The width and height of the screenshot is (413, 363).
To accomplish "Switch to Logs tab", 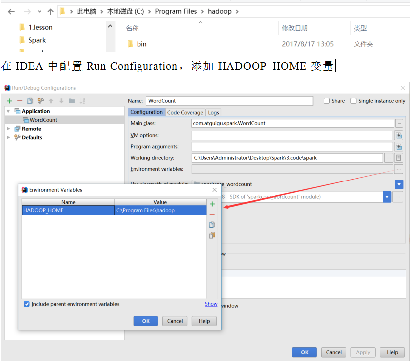I will (x=213, y=113).
